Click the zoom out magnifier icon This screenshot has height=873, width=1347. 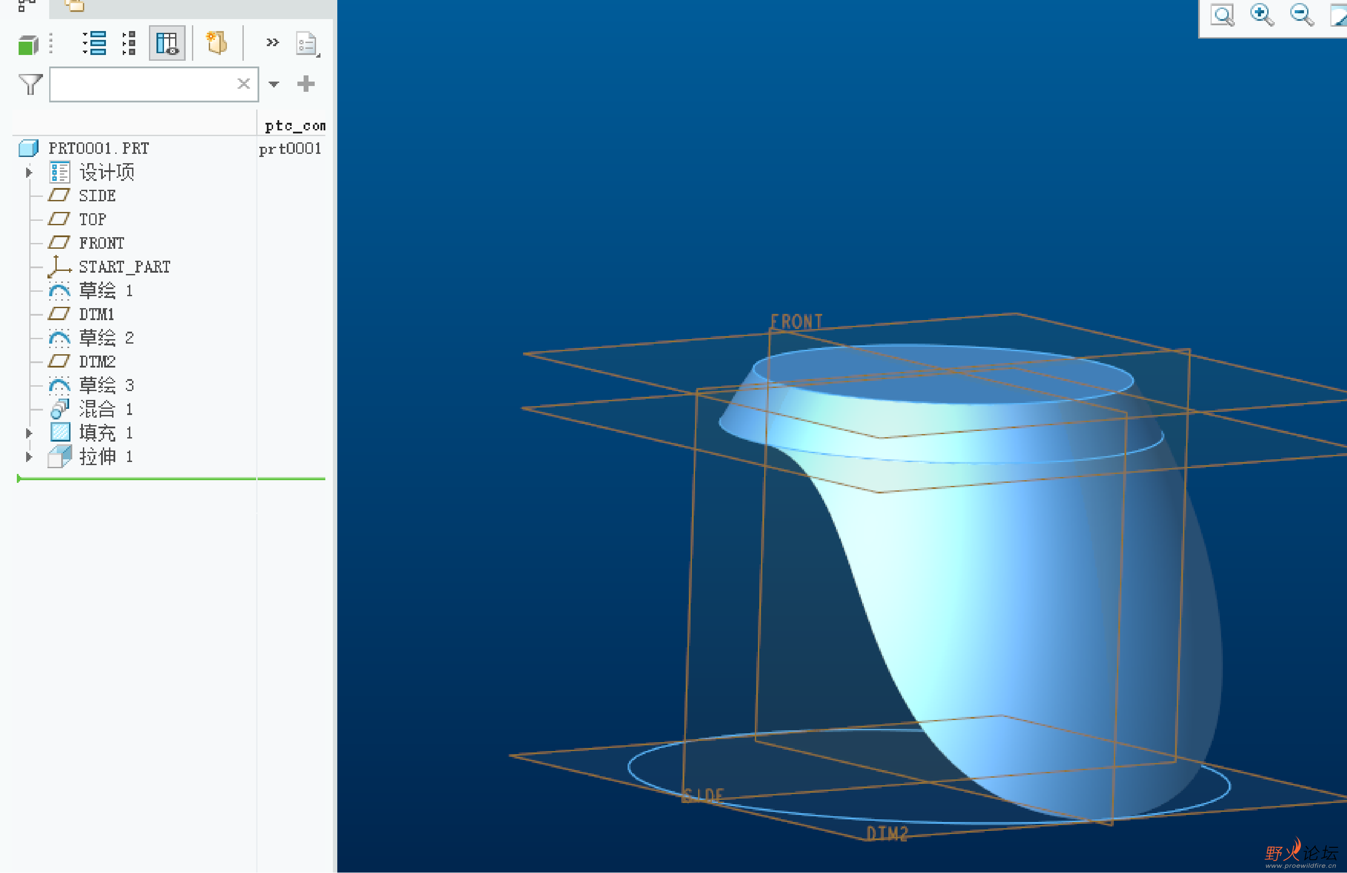1302,15
